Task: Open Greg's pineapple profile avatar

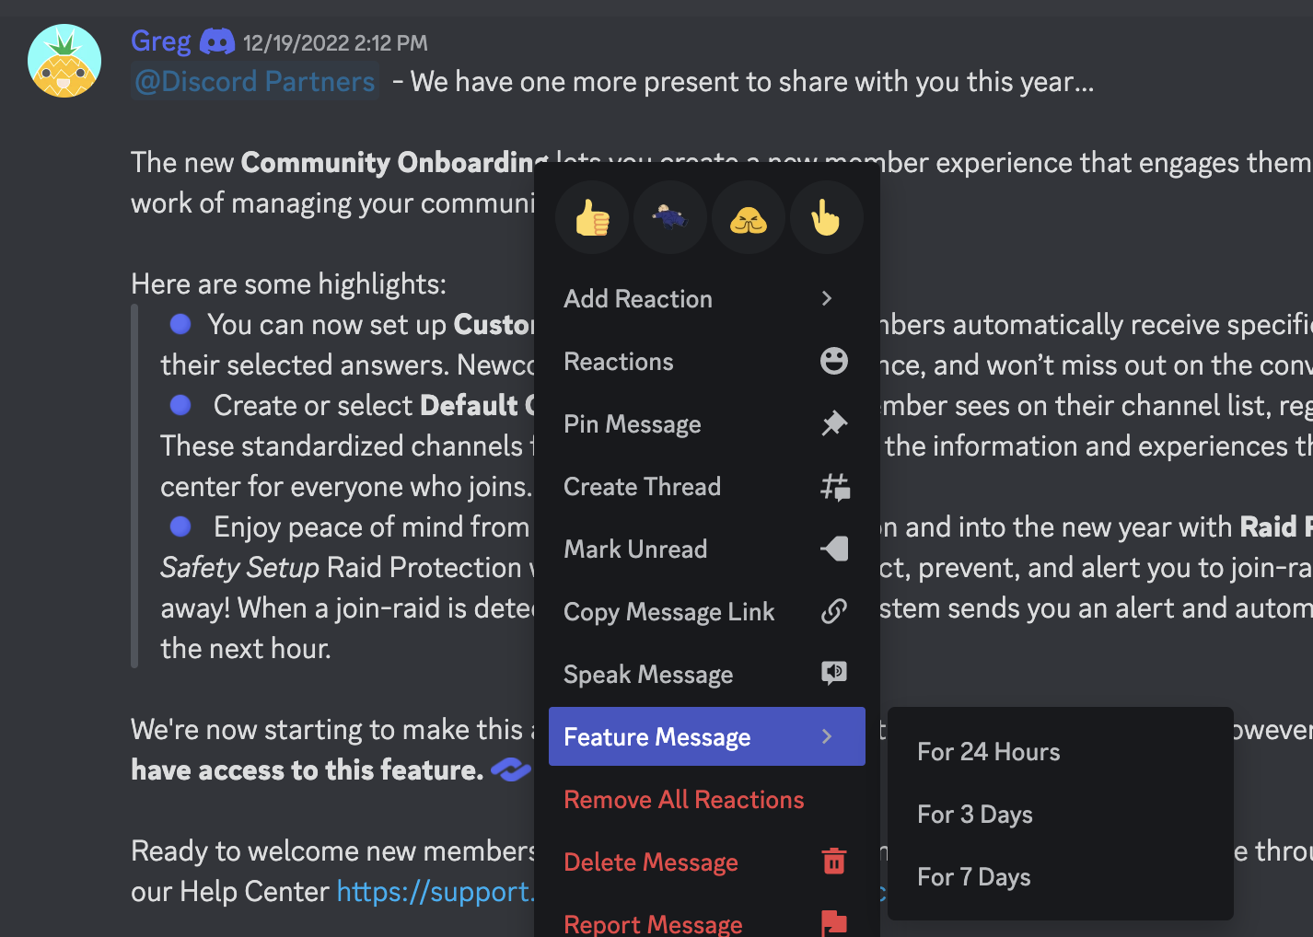Action: pyautogui.click(x=64, y=62)
